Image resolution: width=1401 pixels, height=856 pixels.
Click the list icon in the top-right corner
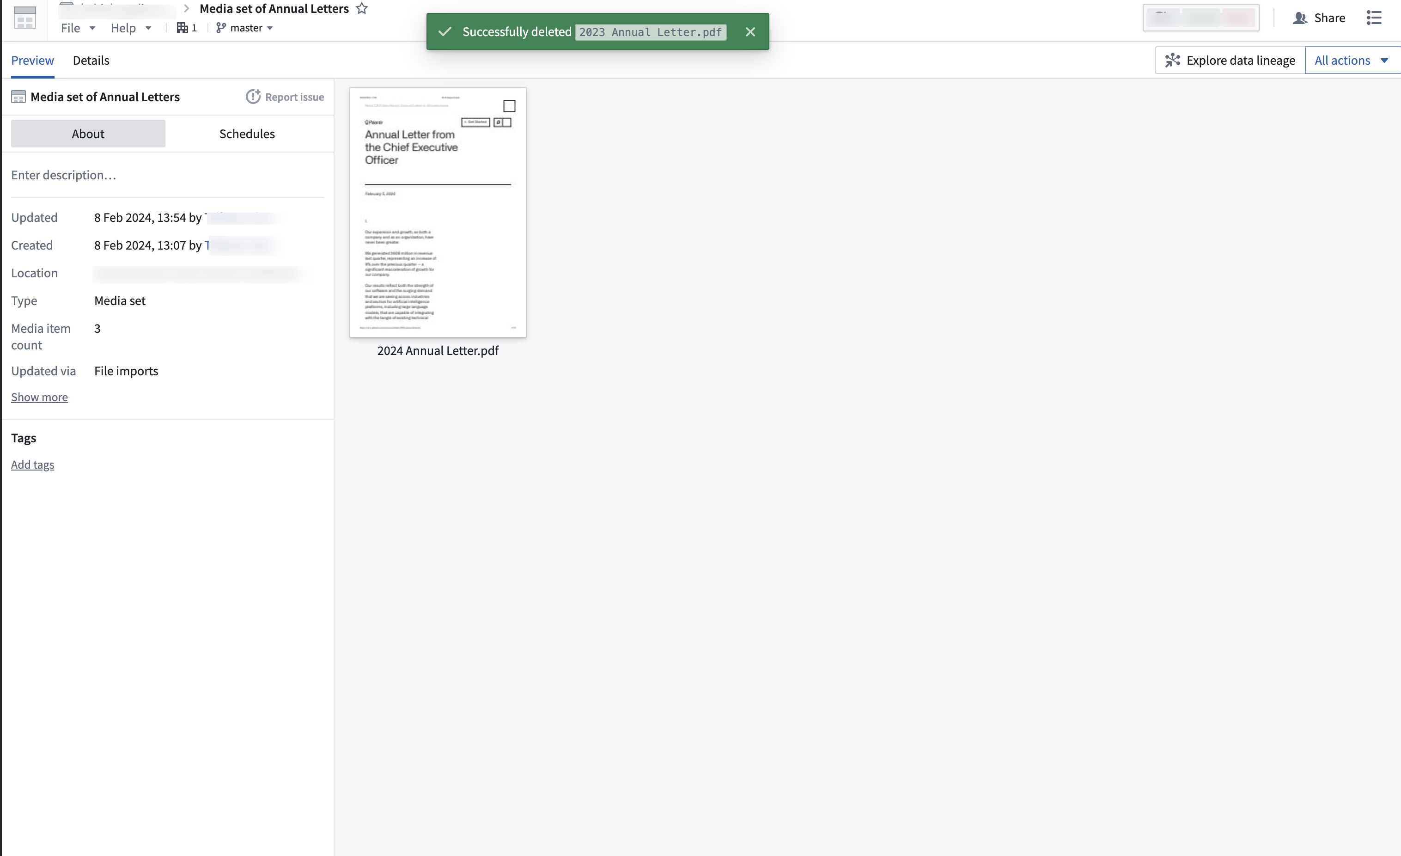pos(1376,18)
